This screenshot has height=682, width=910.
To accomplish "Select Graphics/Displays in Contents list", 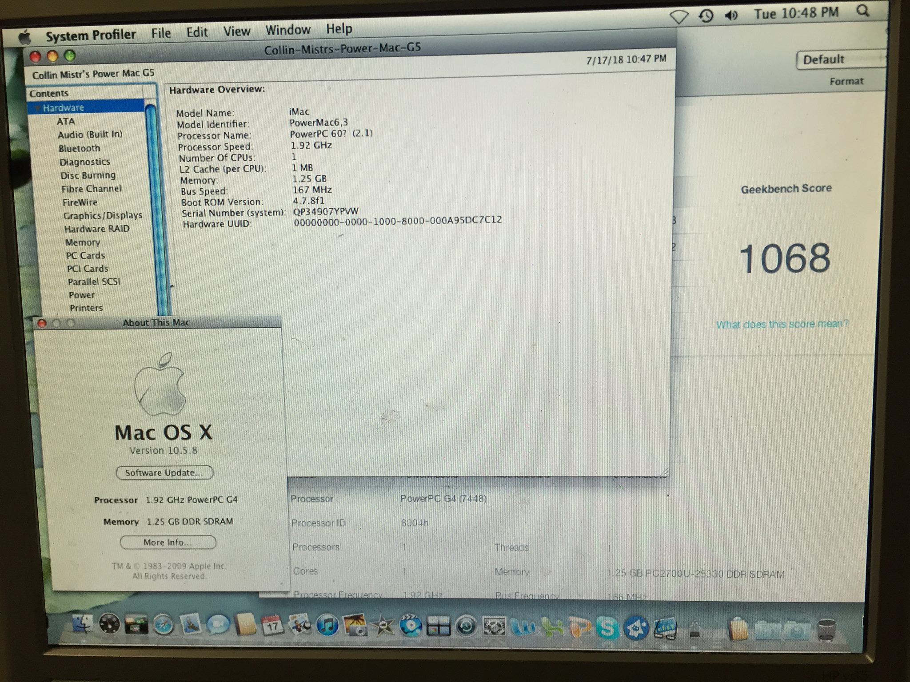I will coord(103,215).
